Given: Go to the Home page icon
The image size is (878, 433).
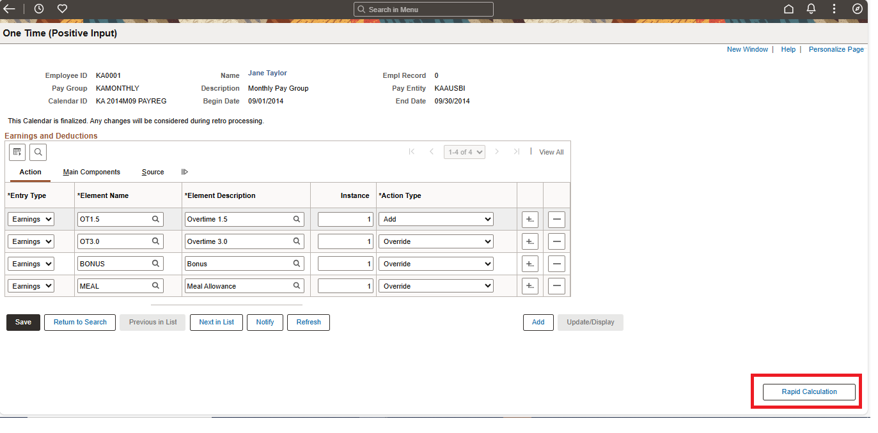Looking at the screenshot, I should point(788,8).
